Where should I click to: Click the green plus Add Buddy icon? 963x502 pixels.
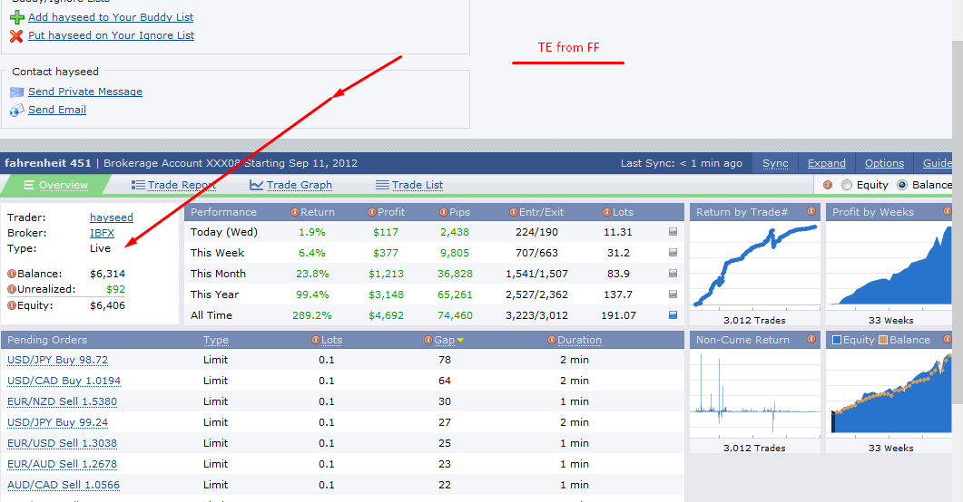pyautogui.click(x=16, y=17)
